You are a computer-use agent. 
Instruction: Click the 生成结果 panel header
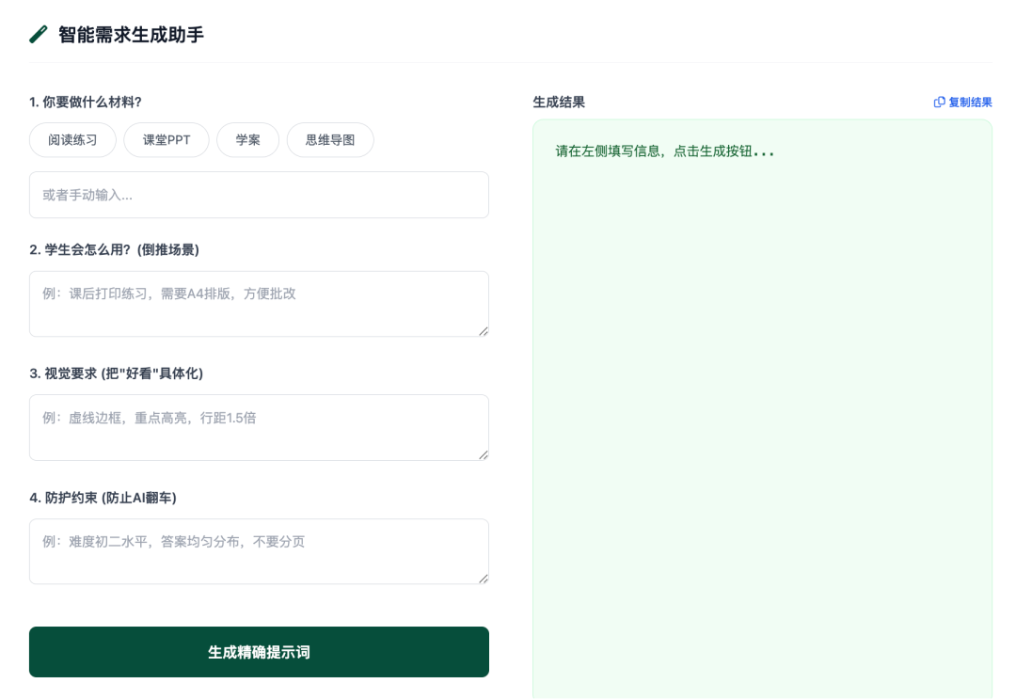click(557, 102)
